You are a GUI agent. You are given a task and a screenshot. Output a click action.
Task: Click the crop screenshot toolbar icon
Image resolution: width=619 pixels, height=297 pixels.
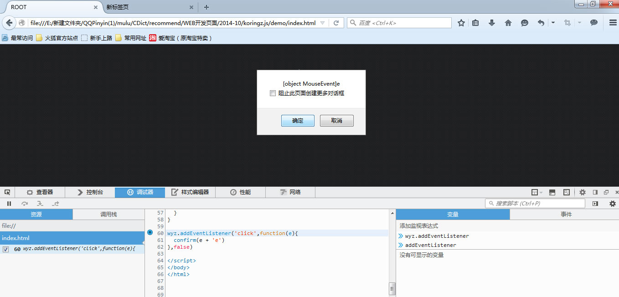(x=567, y=23)
